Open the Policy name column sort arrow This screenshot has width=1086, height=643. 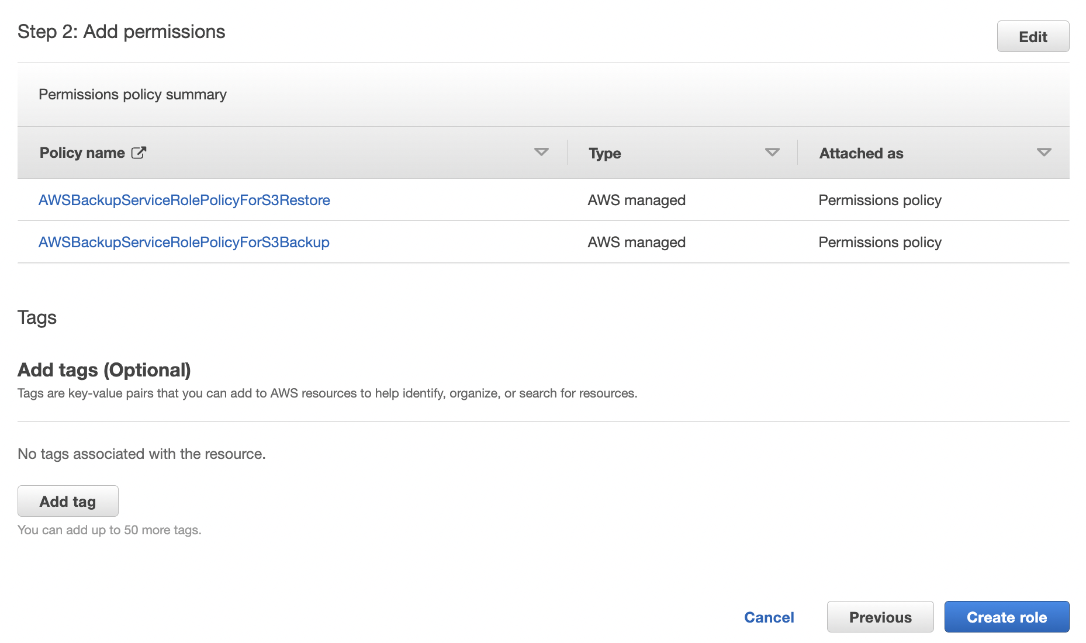tap(541, 153)
